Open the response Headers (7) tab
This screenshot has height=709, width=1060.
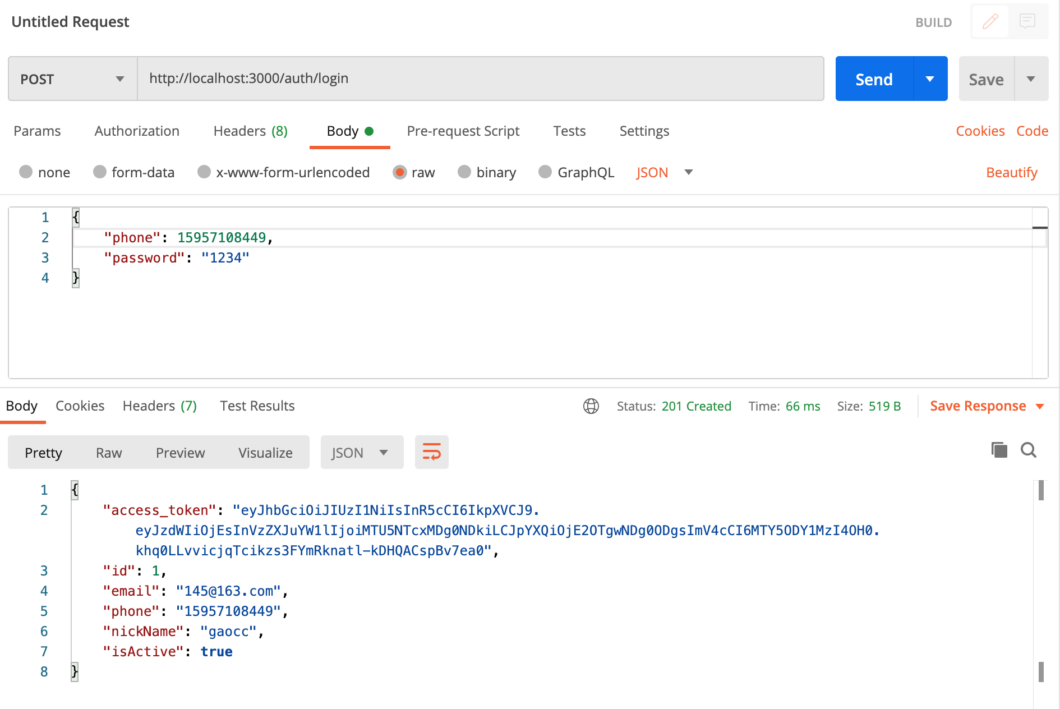point(160,406)
